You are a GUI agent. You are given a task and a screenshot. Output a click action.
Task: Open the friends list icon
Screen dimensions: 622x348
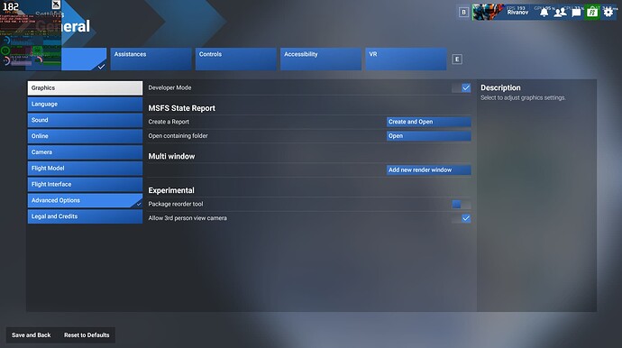click(560, 13)
